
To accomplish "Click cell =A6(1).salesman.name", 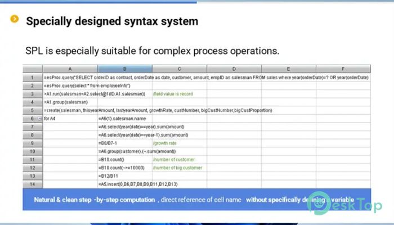I will pyautogui.click(x=122, y=119).
